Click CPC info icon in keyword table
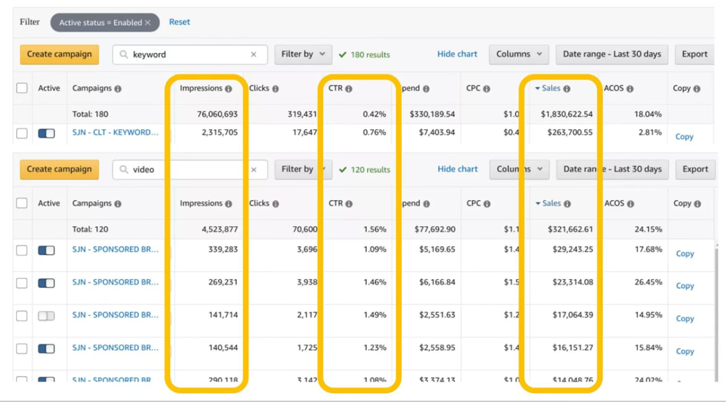726x402 pixels. point(486,89)
